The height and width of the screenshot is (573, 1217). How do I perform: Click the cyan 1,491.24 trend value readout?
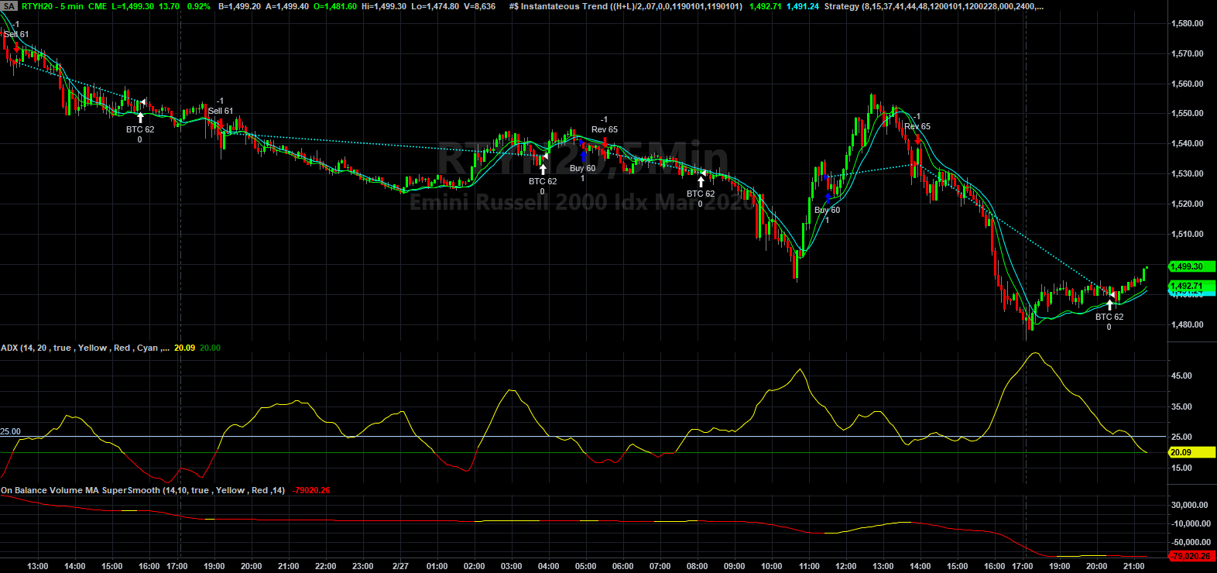point(802,6)
